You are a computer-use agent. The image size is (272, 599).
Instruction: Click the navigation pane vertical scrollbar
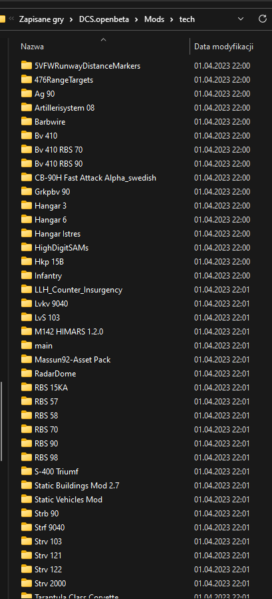tap(2, 421)
